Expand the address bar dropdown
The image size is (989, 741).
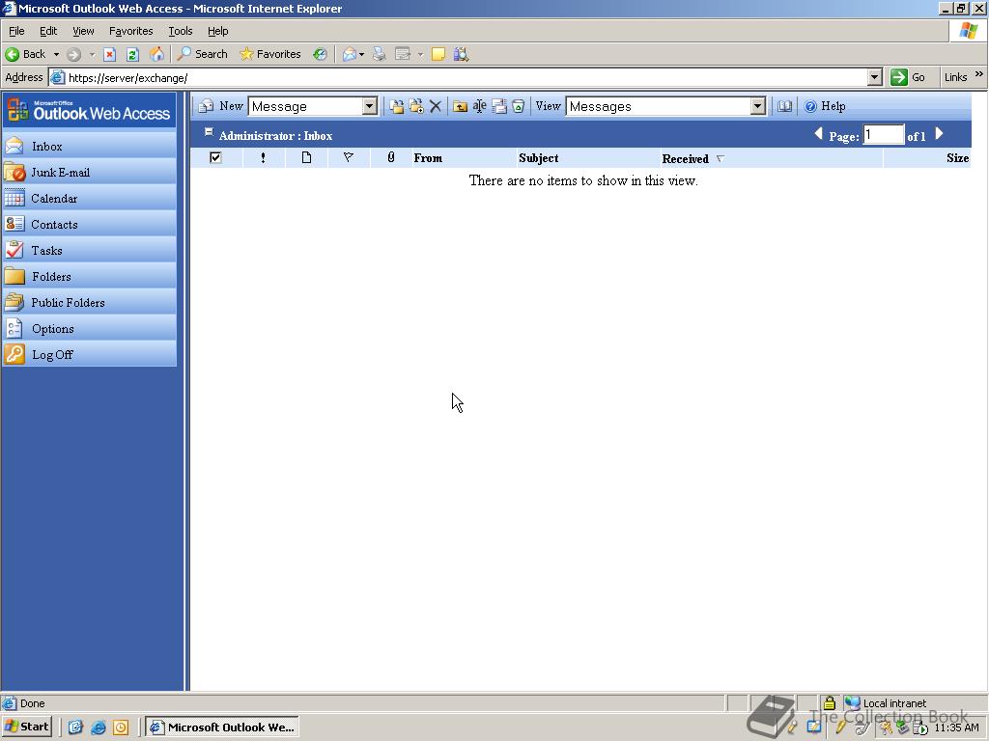click(874, 77)
